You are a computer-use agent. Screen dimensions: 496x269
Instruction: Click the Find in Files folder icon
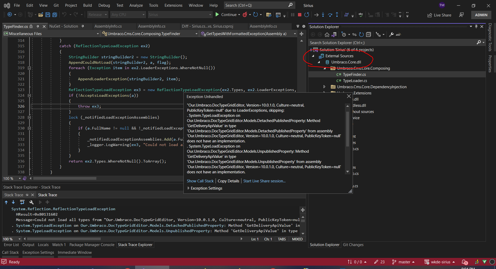269,15
